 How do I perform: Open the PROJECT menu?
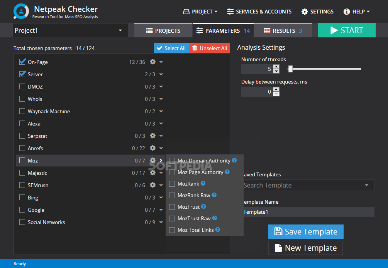[x=200, y=12]
